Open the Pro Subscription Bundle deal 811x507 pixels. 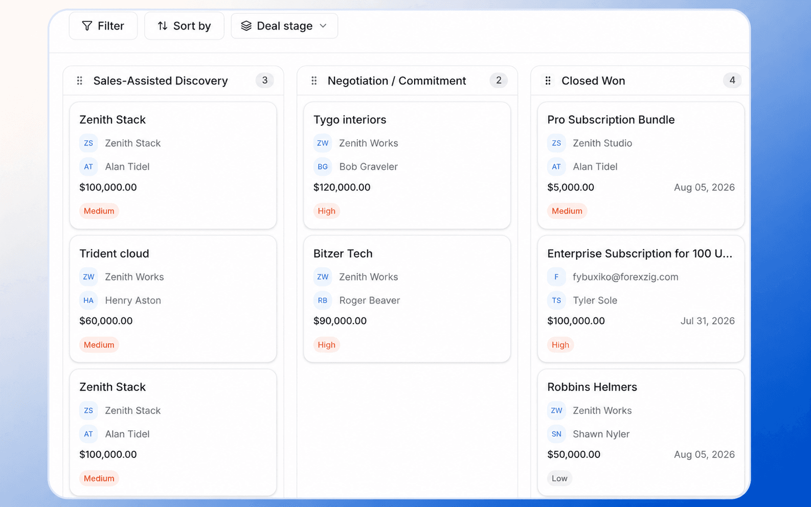pyautogui.click(x=641, y=166)
